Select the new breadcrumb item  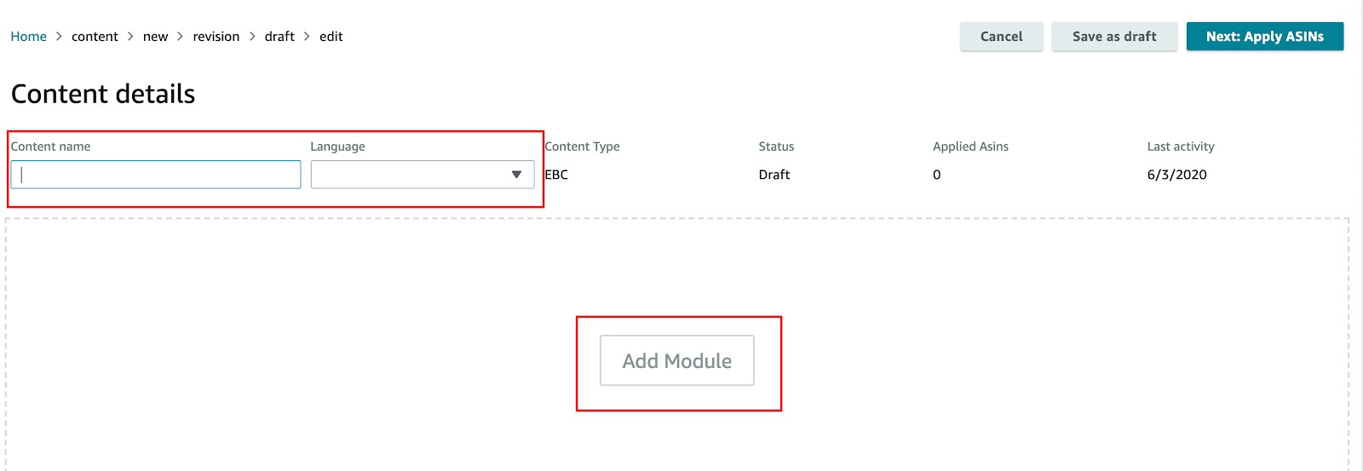(155, 37)
